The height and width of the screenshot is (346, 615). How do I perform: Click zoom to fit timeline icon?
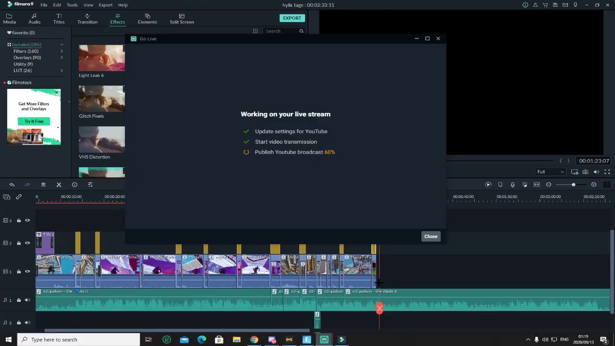click(537, 185)
